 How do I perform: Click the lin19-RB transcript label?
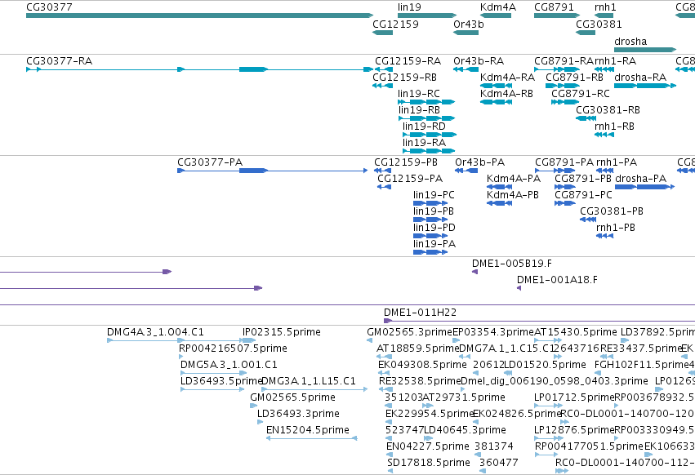[419, 110]
